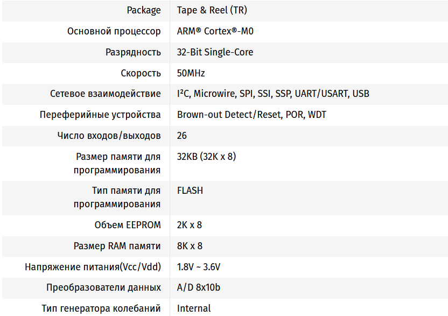
Task: Click the I²C, Microwire, SPI interfaces value
Action: (273, 94)
